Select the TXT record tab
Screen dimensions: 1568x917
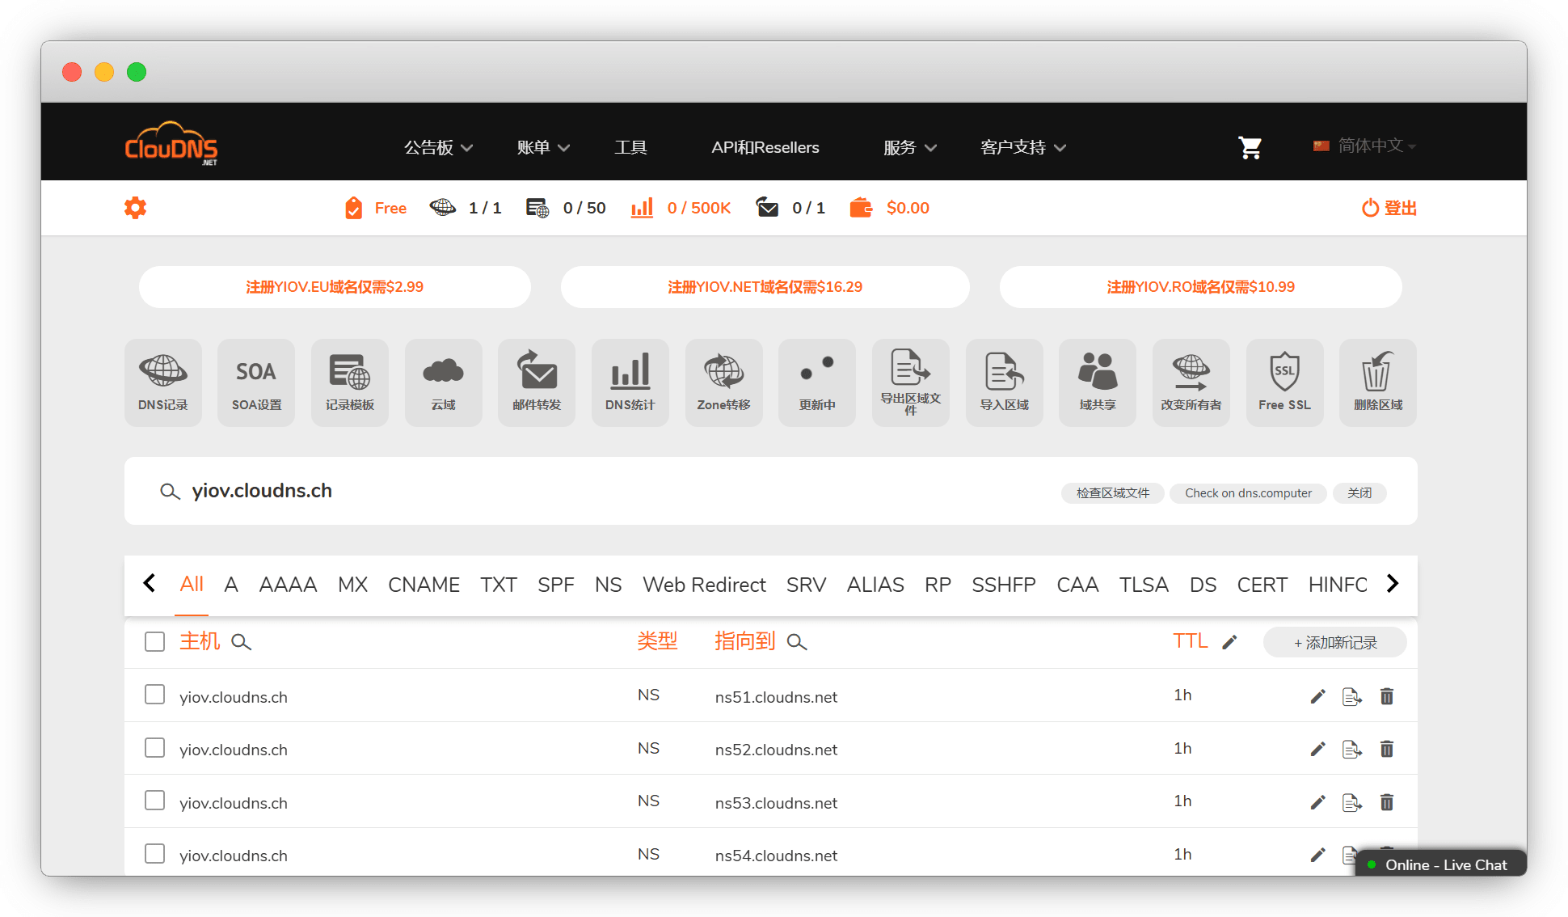point(498,585)
